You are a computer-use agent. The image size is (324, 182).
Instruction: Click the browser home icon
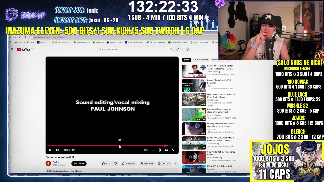pos(25,37)
